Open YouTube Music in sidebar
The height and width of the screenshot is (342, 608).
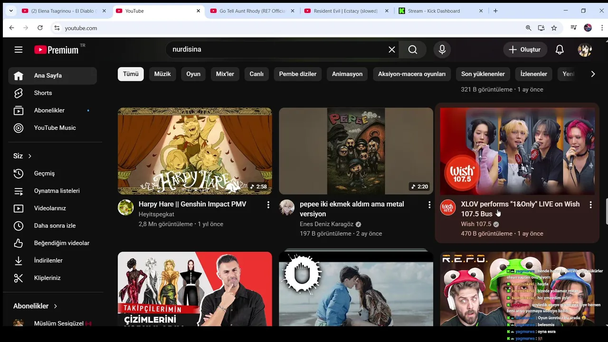(x=53, y=128)
